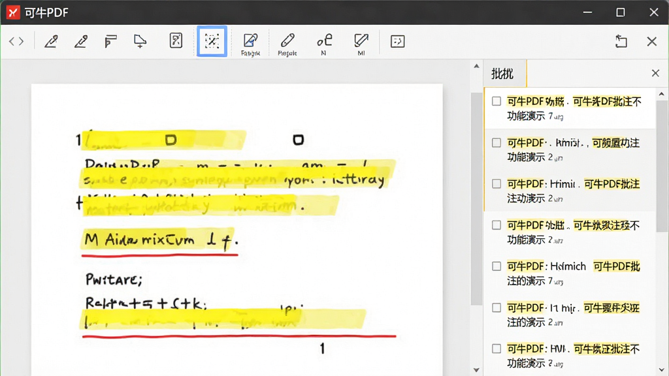669x376 pixels.
Task: Check the 注功演示 annotation's checkbox
Action: [497, 183]
